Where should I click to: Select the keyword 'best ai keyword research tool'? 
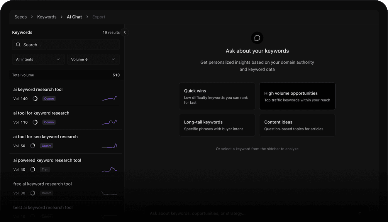coord(43,207)
